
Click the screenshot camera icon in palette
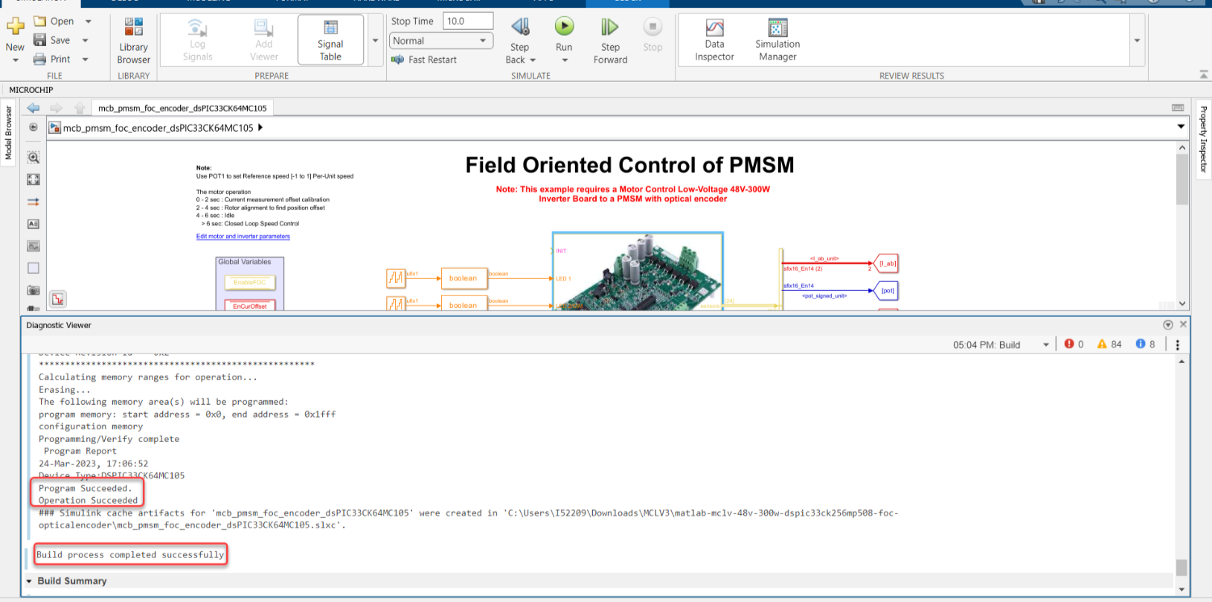pyautogui.click(x=33, y=290)
